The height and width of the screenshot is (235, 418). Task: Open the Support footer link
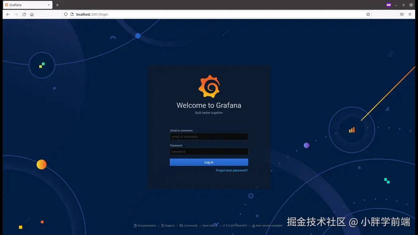[x=168, y=226]
